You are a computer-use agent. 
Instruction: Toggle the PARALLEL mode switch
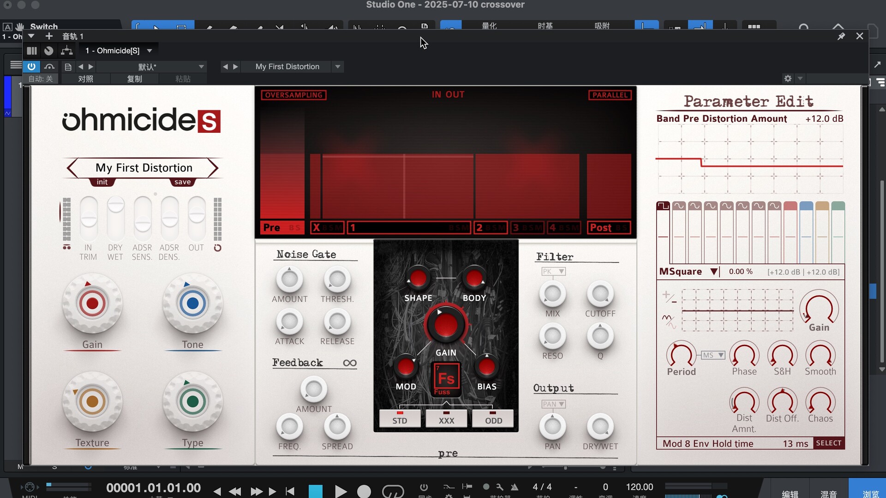point(610,95)
